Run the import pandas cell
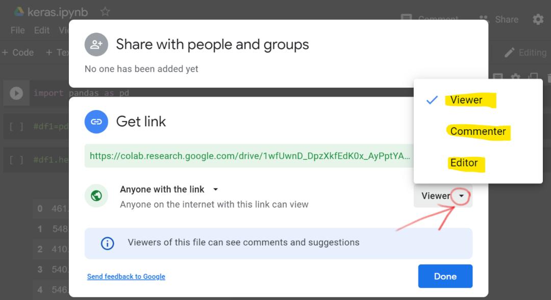 (x=16, y=93)
